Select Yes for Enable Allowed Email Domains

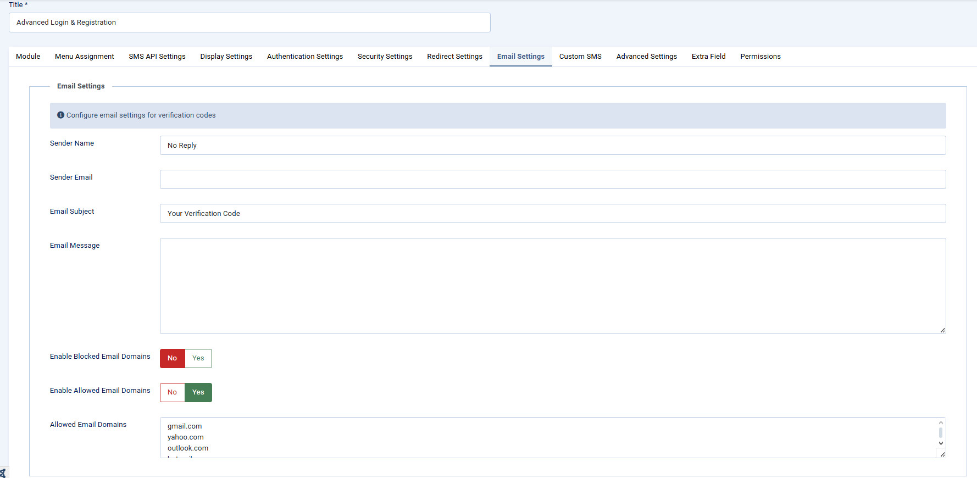click(x=198, y=392)
